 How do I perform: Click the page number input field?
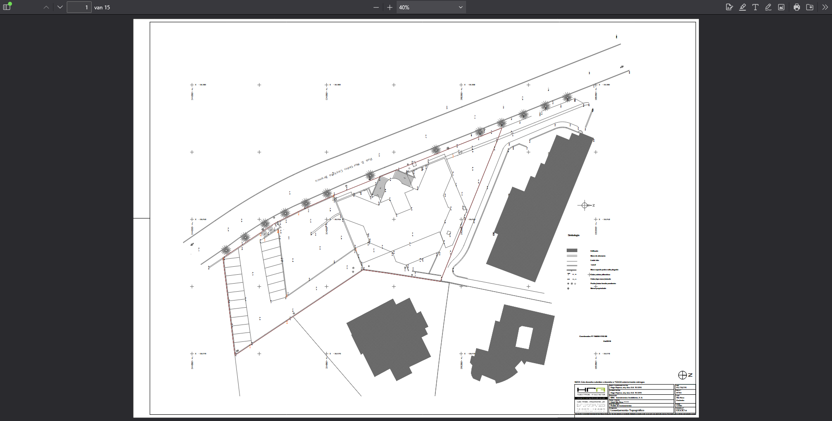click(x=79, y=7)
